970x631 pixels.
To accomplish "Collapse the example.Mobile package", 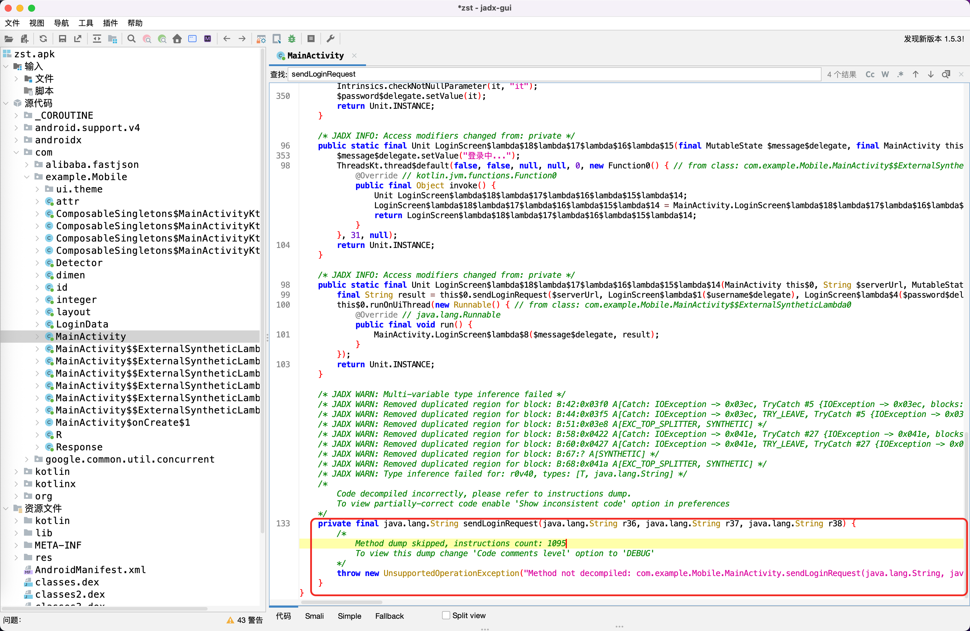I will (27, 177).
